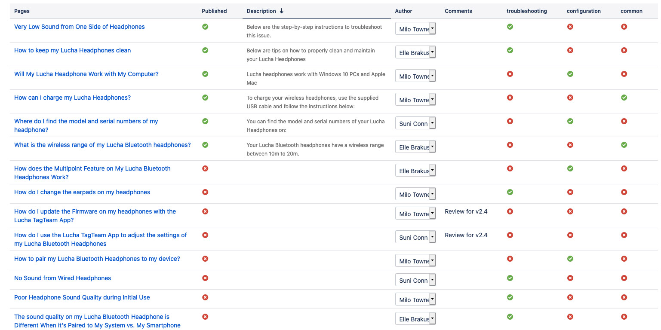Click 'Review for v2.4' comment in Firmware row
The height and width of the screenshot is (330, 661).
[466, 211]
